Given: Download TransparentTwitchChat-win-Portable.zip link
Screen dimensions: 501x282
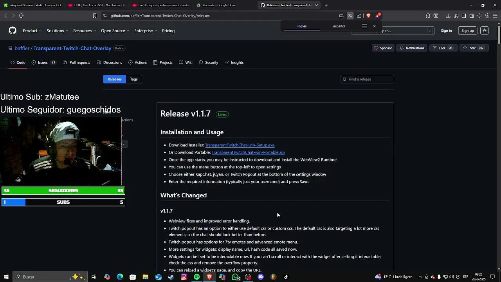Looking at the screenshot, I should pos(248,152).
